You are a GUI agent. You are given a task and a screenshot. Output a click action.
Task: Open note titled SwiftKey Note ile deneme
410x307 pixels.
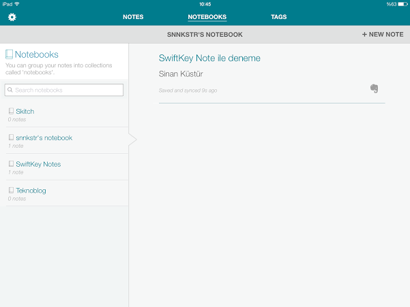[x=209, y=58]
